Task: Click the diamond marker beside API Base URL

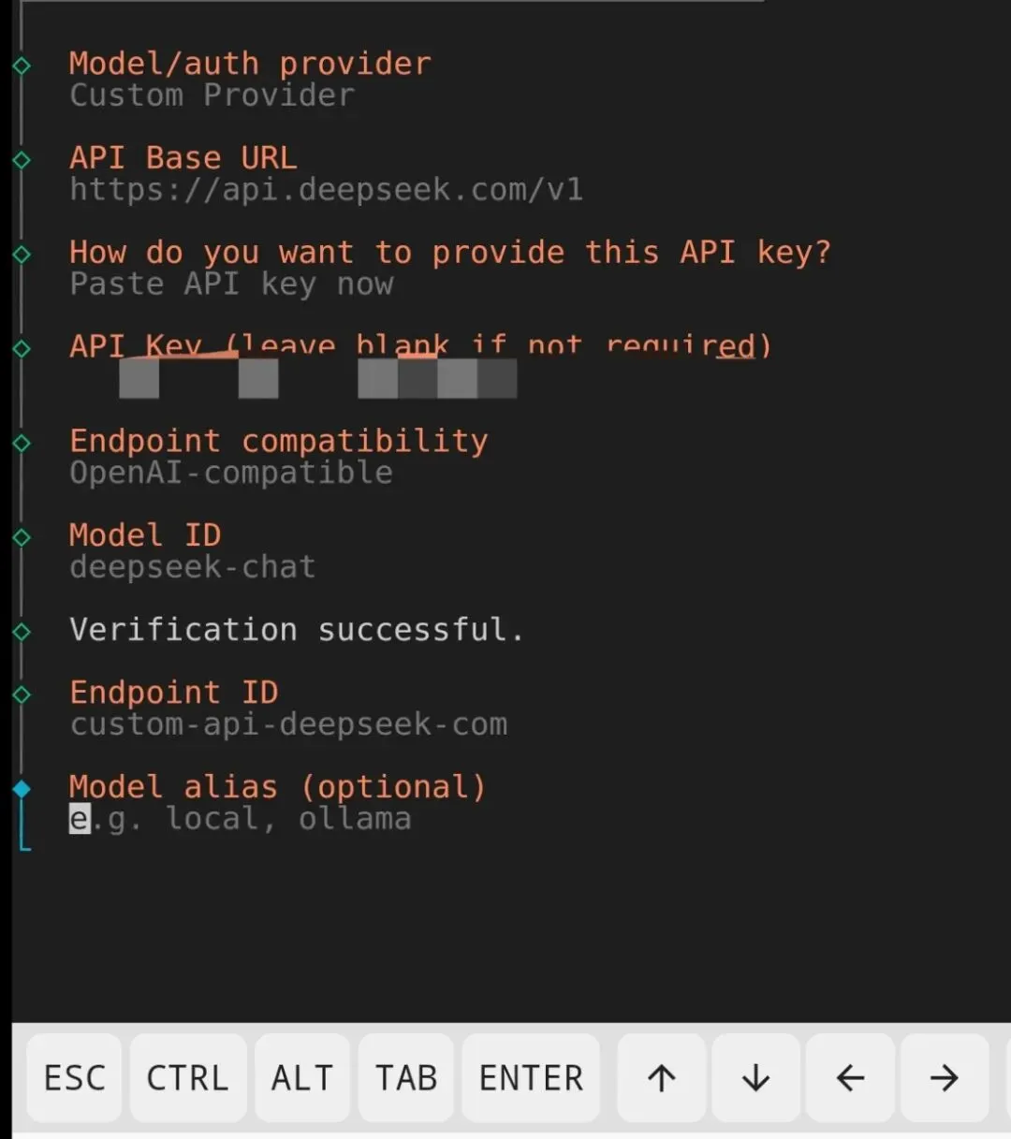Action: [22, 160]
